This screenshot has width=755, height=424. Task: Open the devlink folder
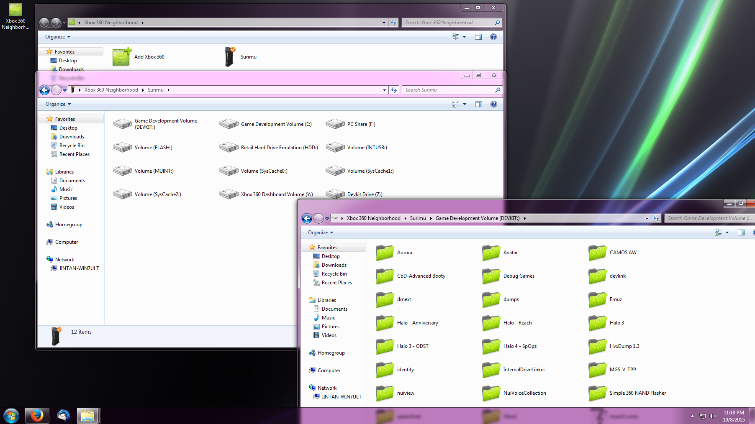pos(607,276)
